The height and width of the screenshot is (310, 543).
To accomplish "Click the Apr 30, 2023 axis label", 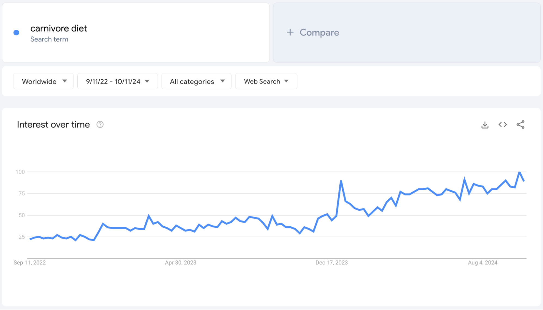I will (x=181, y=263).
